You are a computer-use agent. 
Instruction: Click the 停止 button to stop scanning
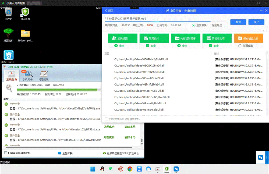click(x=256, y=22)
